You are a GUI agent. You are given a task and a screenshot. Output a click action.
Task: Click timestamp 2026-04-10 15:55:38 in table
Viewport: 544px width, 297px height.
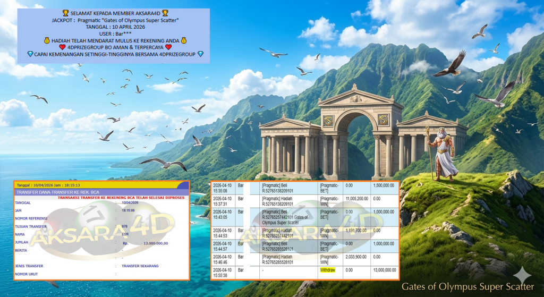click(x=223, y=273)
